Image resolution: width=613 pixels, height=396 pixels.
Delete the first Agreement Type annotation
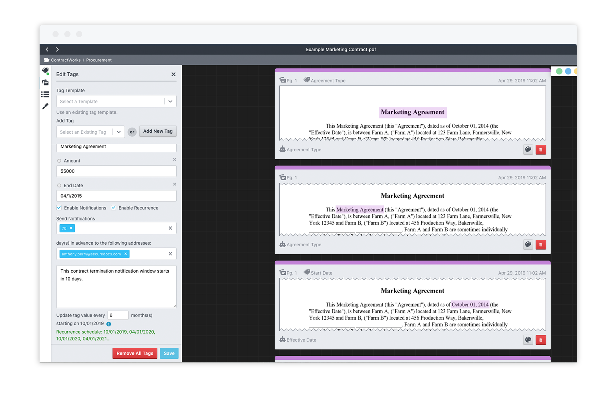pyautogui.click(x=541, y=150)
